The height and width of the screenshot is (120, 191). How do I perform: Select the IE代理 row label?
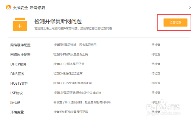tap(15, 102)
